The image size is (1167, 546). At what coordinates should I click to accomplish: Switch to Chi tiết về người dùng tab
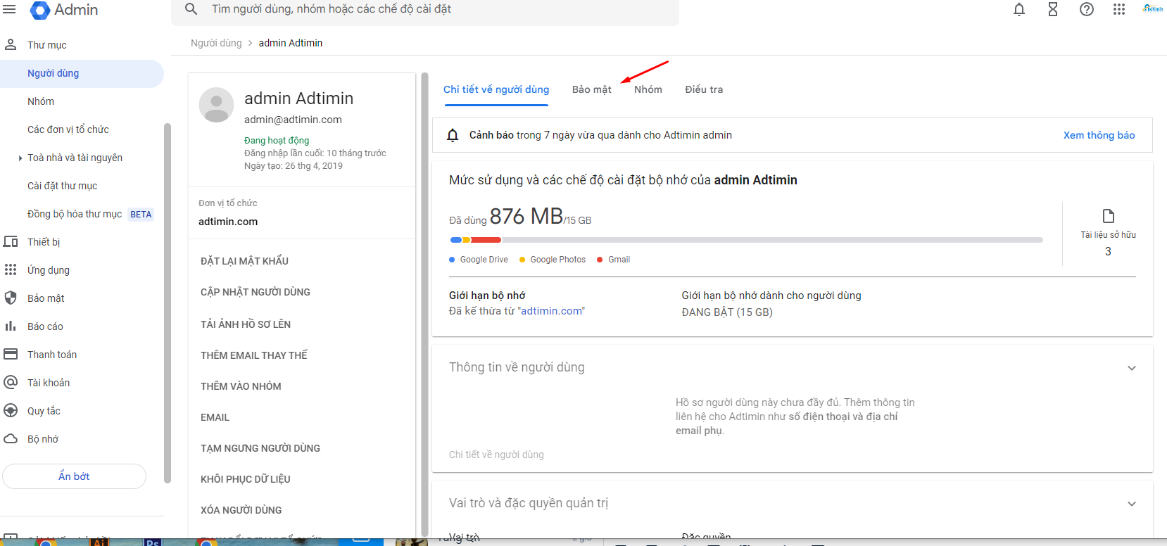pyautogui.click(x=496, y=89)
